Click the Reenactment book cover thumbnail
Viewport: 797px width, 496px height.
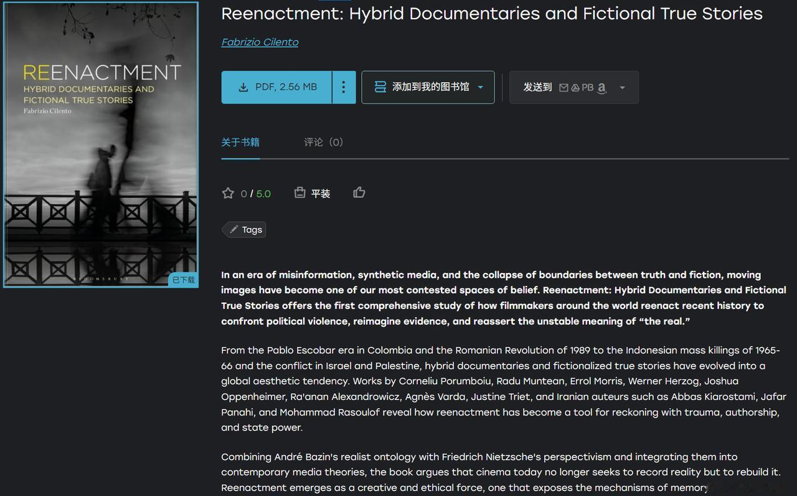(101, 145)
